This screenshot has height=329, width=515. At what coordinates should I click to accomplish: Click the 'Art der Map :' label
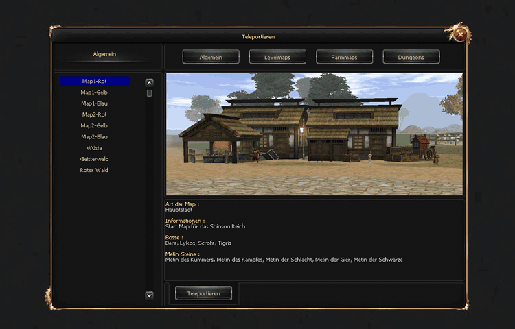(182, 204)
